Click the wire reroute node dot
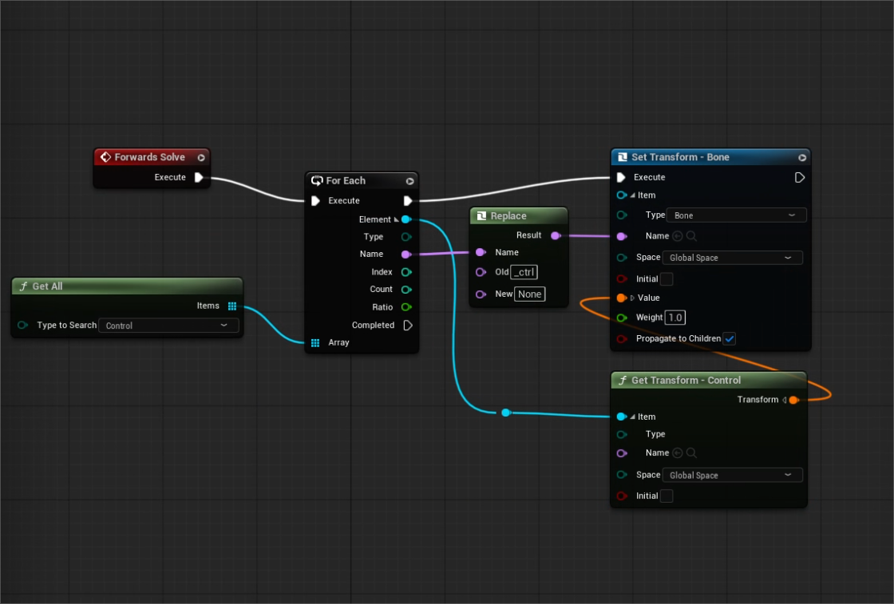Image resolution: width=894 pixels, height=604 pixels. (x=506, y=413)
